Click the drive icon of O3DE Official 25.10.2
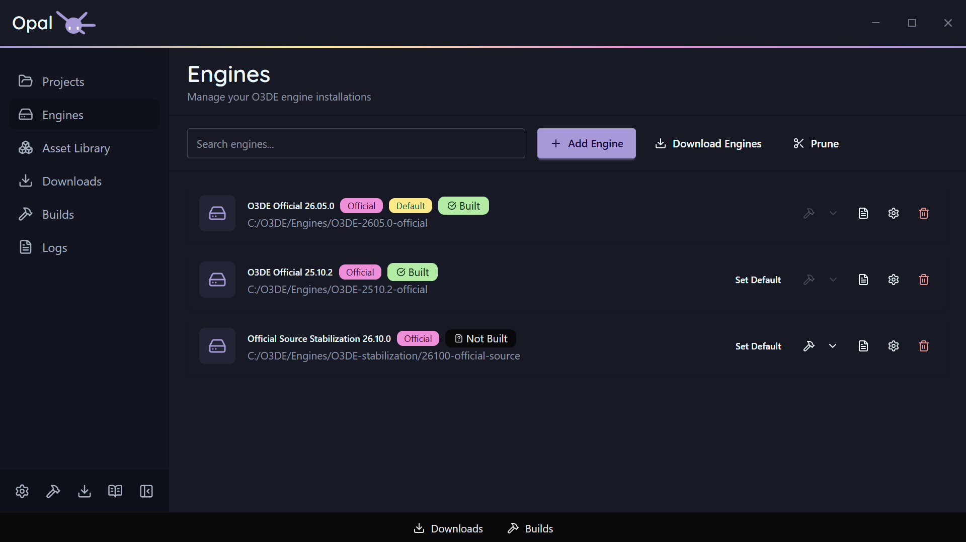966x542 pixels. (217, 280)
